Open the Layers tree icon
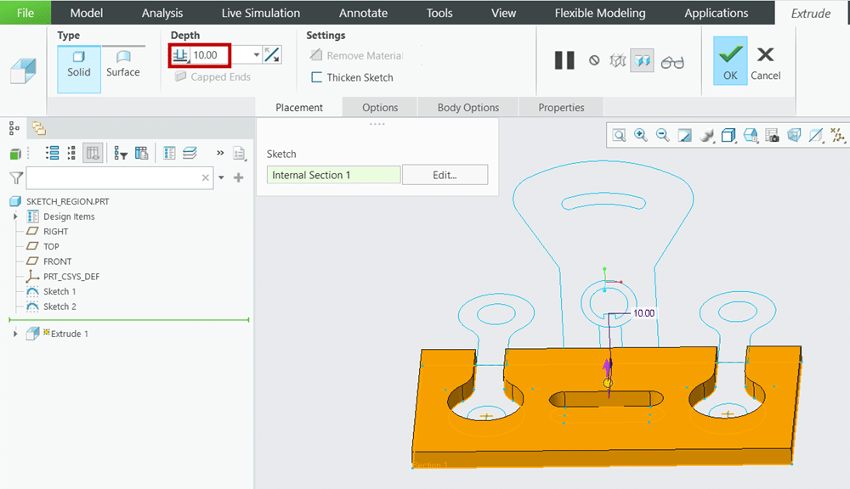This screenshot has width=850, height=489. [190, 153]
